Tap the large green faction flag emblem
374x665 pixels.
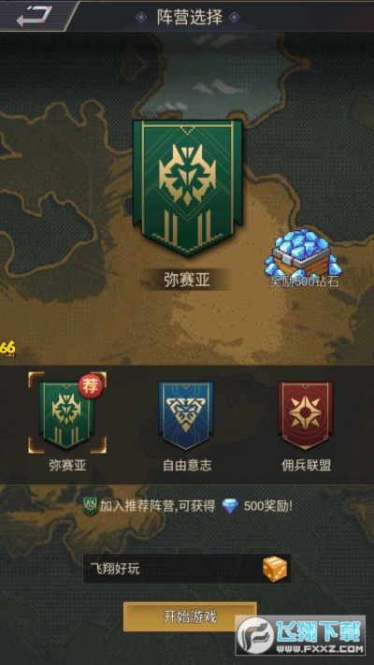coord(187,188)
